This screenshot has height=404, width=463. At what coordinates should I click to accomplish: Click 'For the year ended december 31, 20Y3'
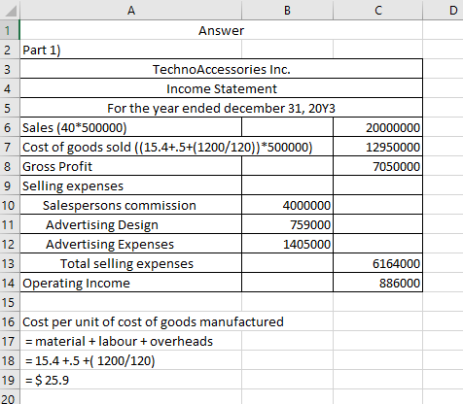(x=222, y=108)
